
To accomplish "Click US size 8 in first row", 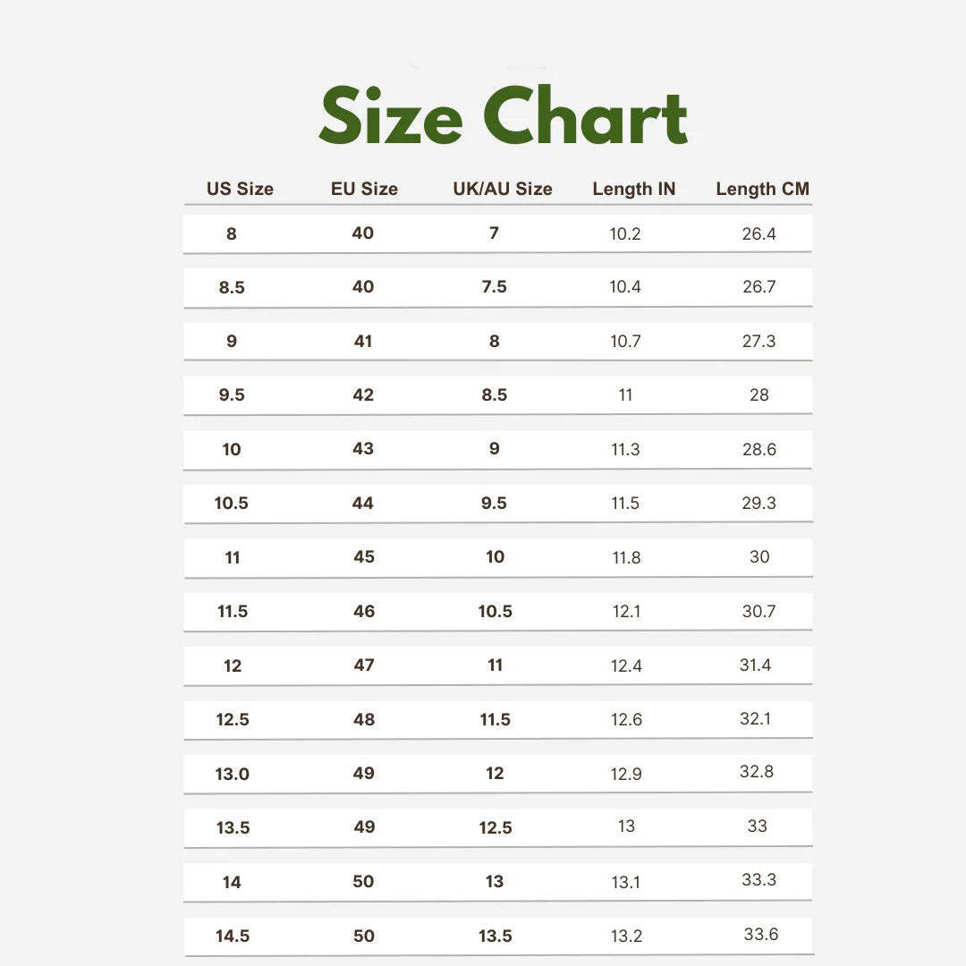I will 232,234.
